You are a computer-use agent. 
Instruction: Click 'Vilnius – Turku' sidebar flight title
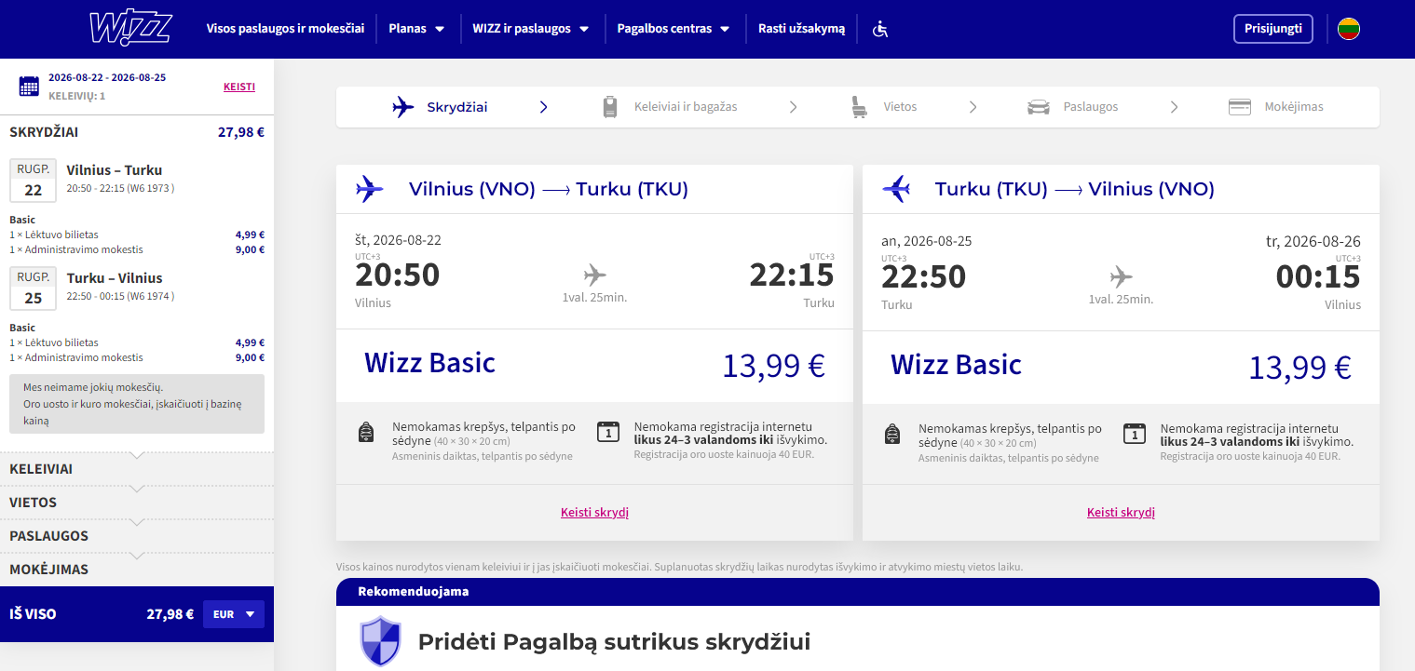coord(115,170)
